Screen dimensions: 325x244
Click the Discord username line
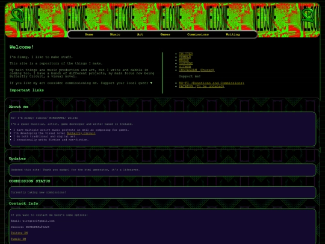(30, 227)
